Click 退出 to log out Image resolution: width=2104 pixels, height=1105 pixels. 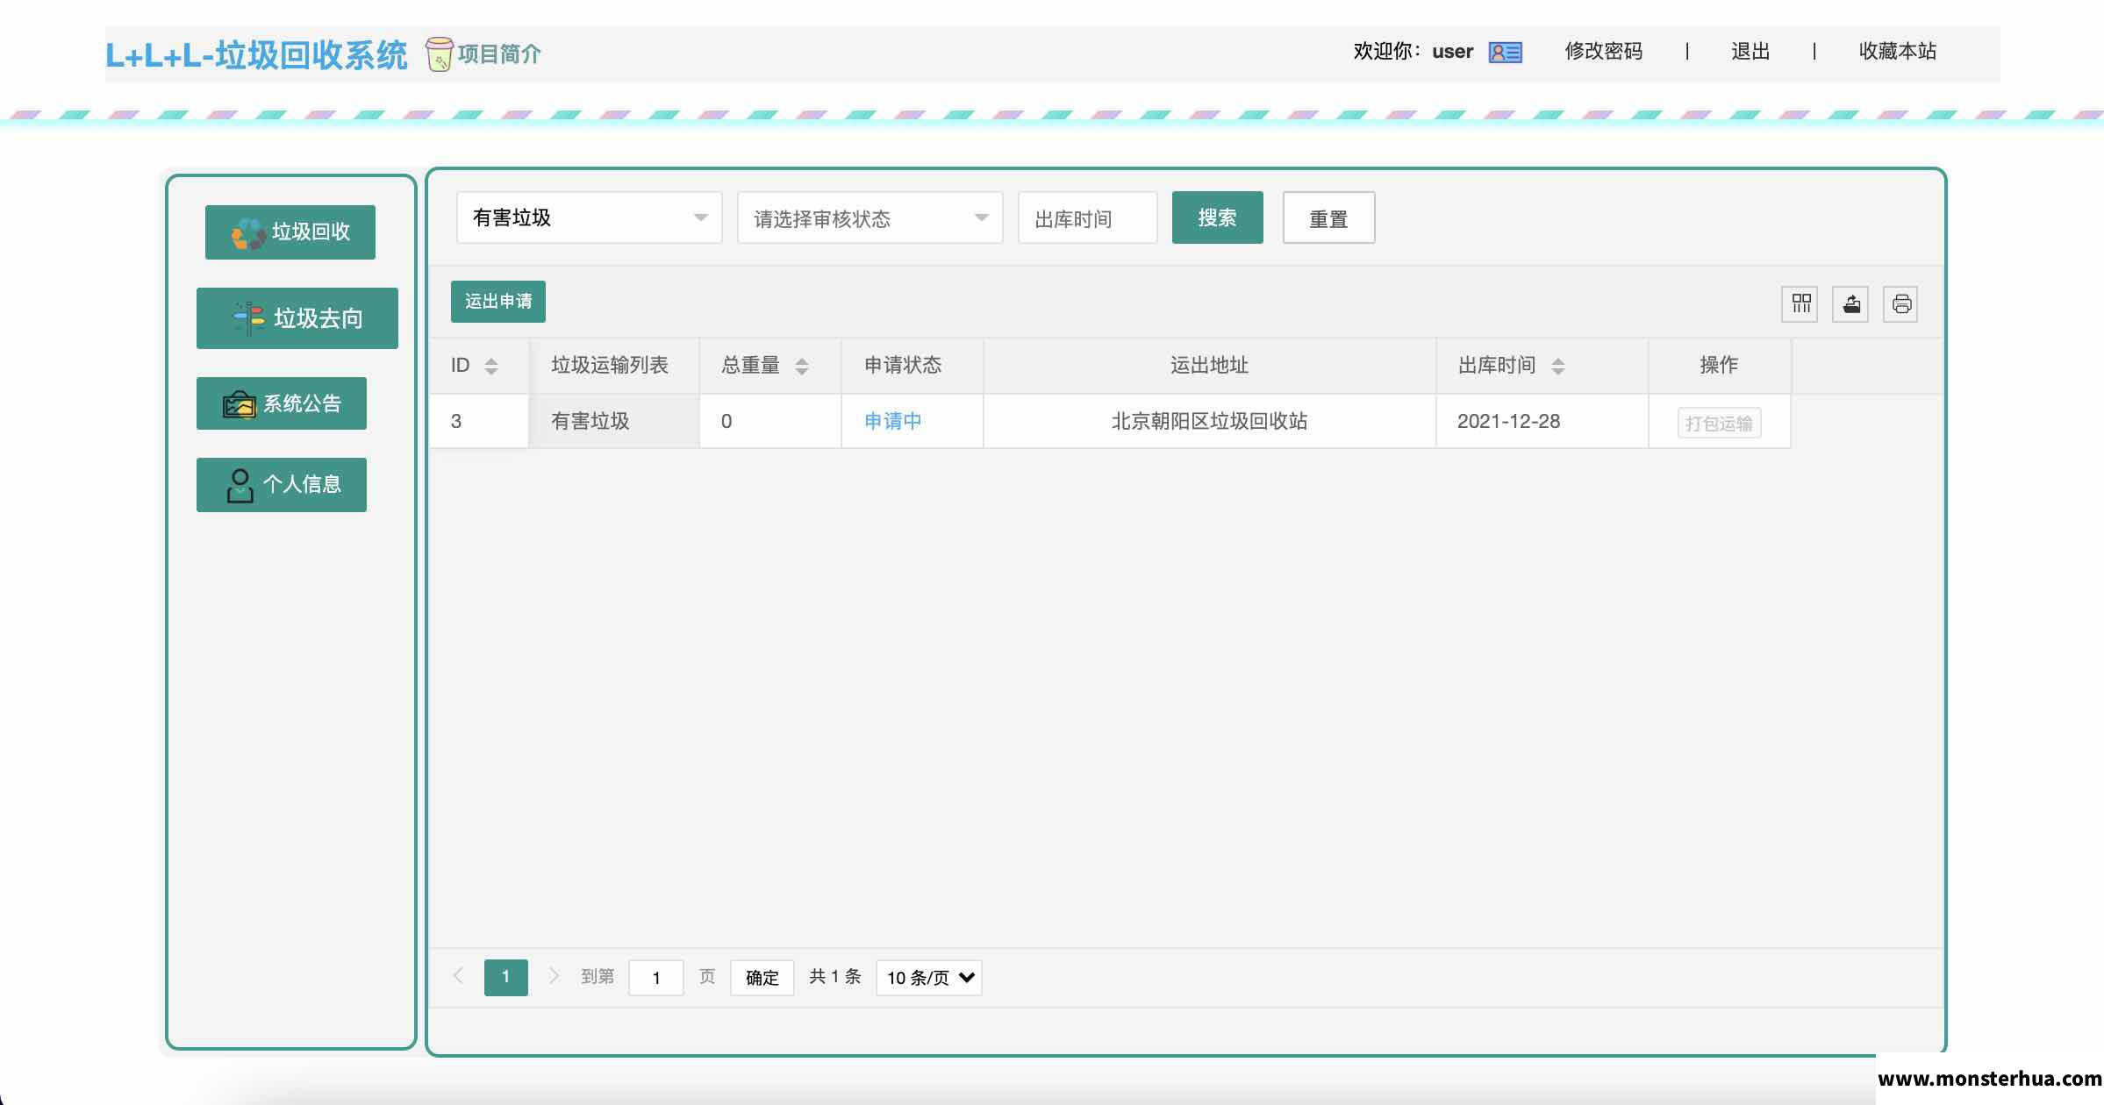(1750, 52)
